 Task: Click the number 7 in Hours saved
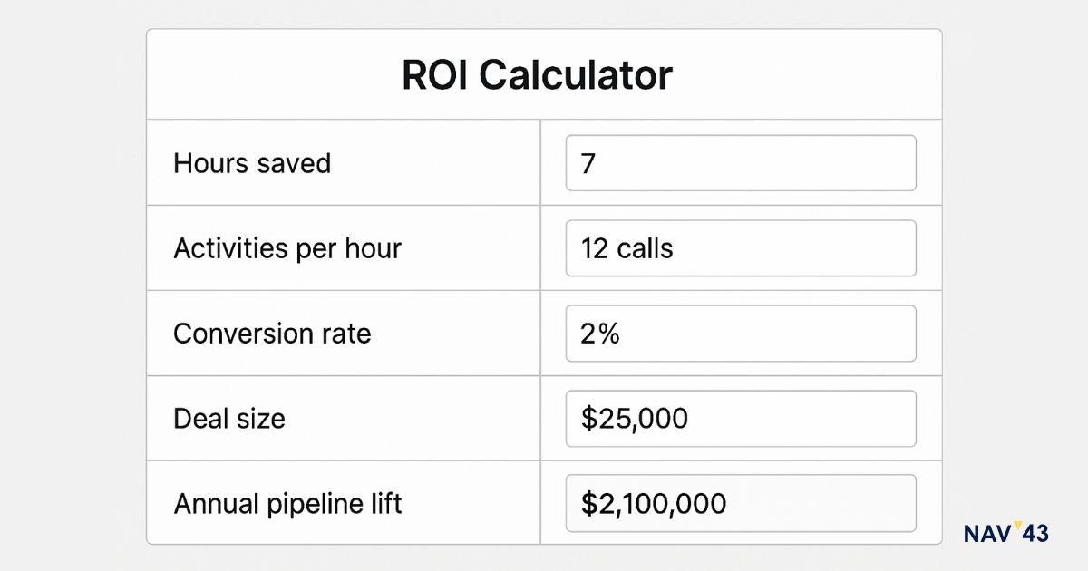588,164
